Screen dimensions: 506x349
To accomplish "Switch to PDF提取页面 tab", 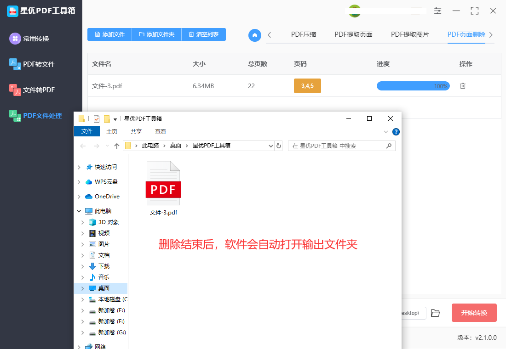I will 354,34.
